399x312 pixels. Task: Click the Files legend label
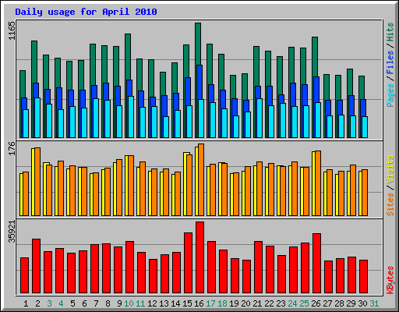(x=390, y=62)
